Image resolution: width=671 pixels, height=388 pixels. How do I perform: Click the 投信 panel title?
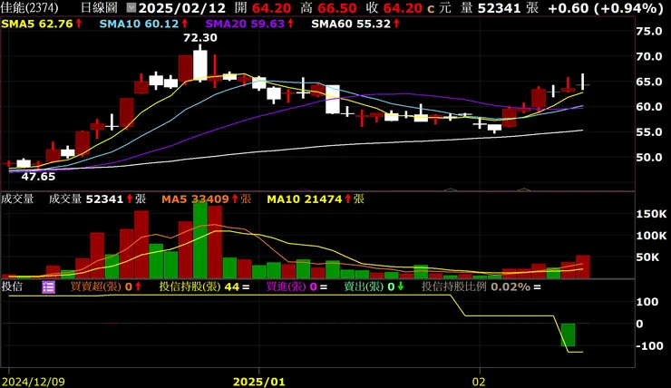pos(12,286)
